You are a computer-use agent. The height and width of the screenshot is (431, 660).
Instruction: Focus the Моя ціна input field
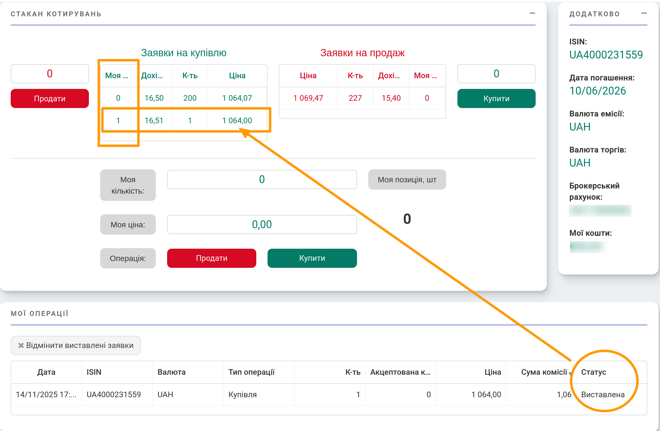coord(262,225)
